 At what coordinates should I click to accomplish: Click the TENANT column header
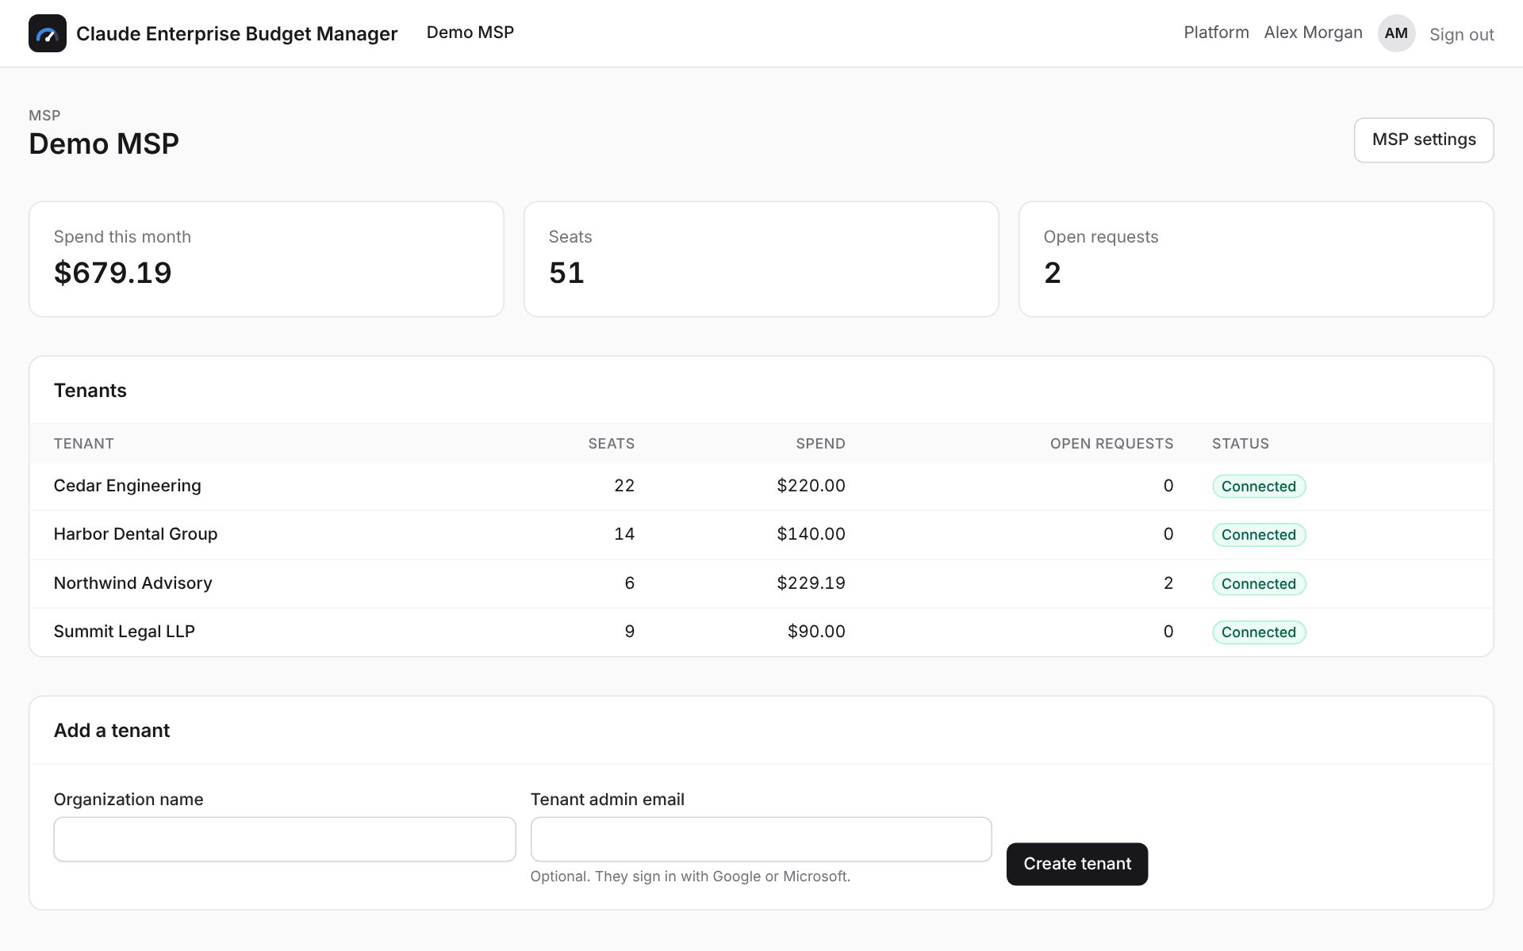[x=83, y=444]
